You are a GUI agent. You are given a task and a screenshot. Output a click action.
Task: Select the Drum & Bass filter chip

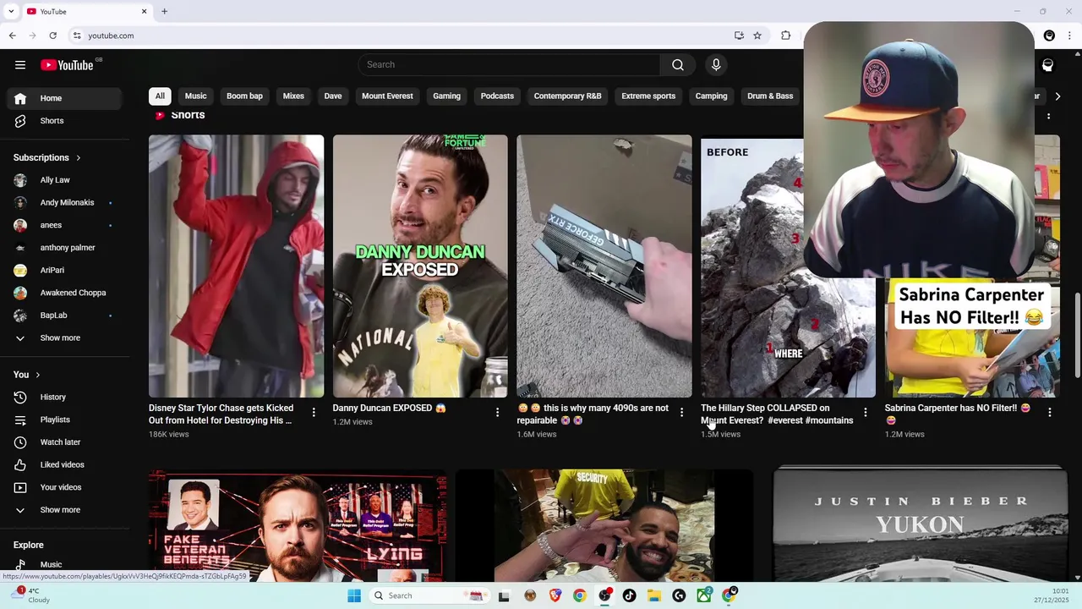click(x=770, y=96)
